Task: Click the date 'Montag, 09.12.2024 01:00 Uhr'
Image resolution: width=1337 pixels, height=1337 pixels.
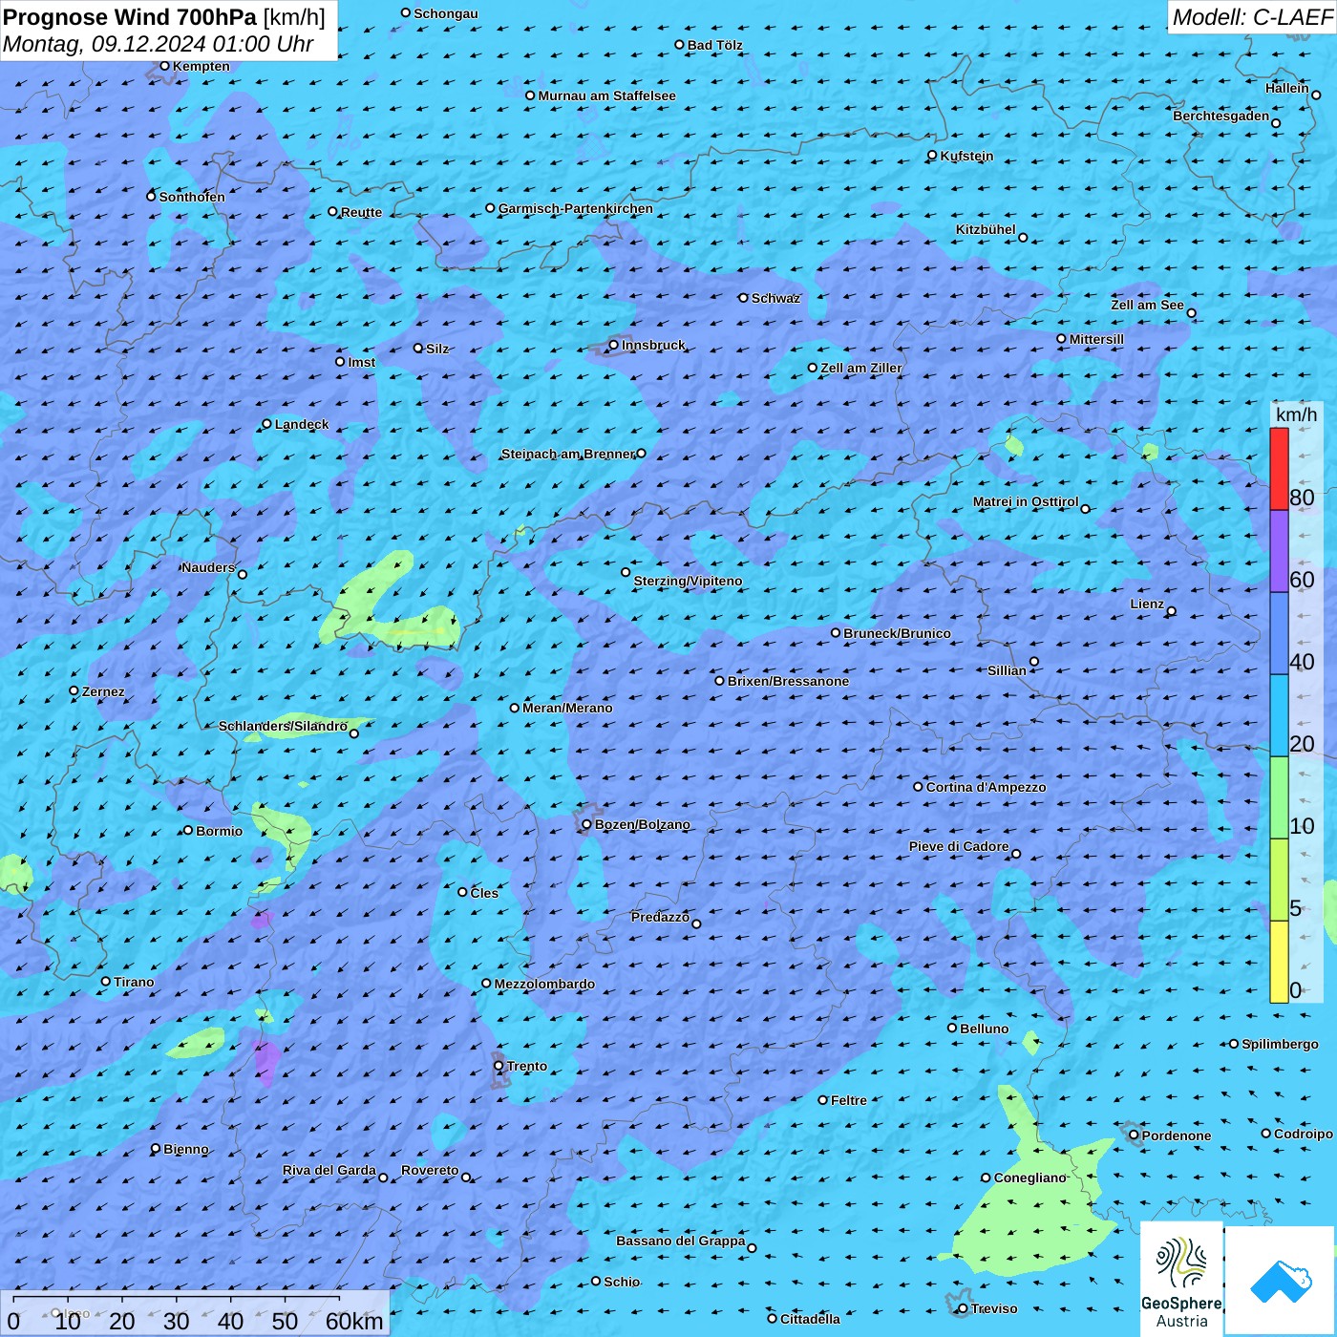Action: click(158, 44)
